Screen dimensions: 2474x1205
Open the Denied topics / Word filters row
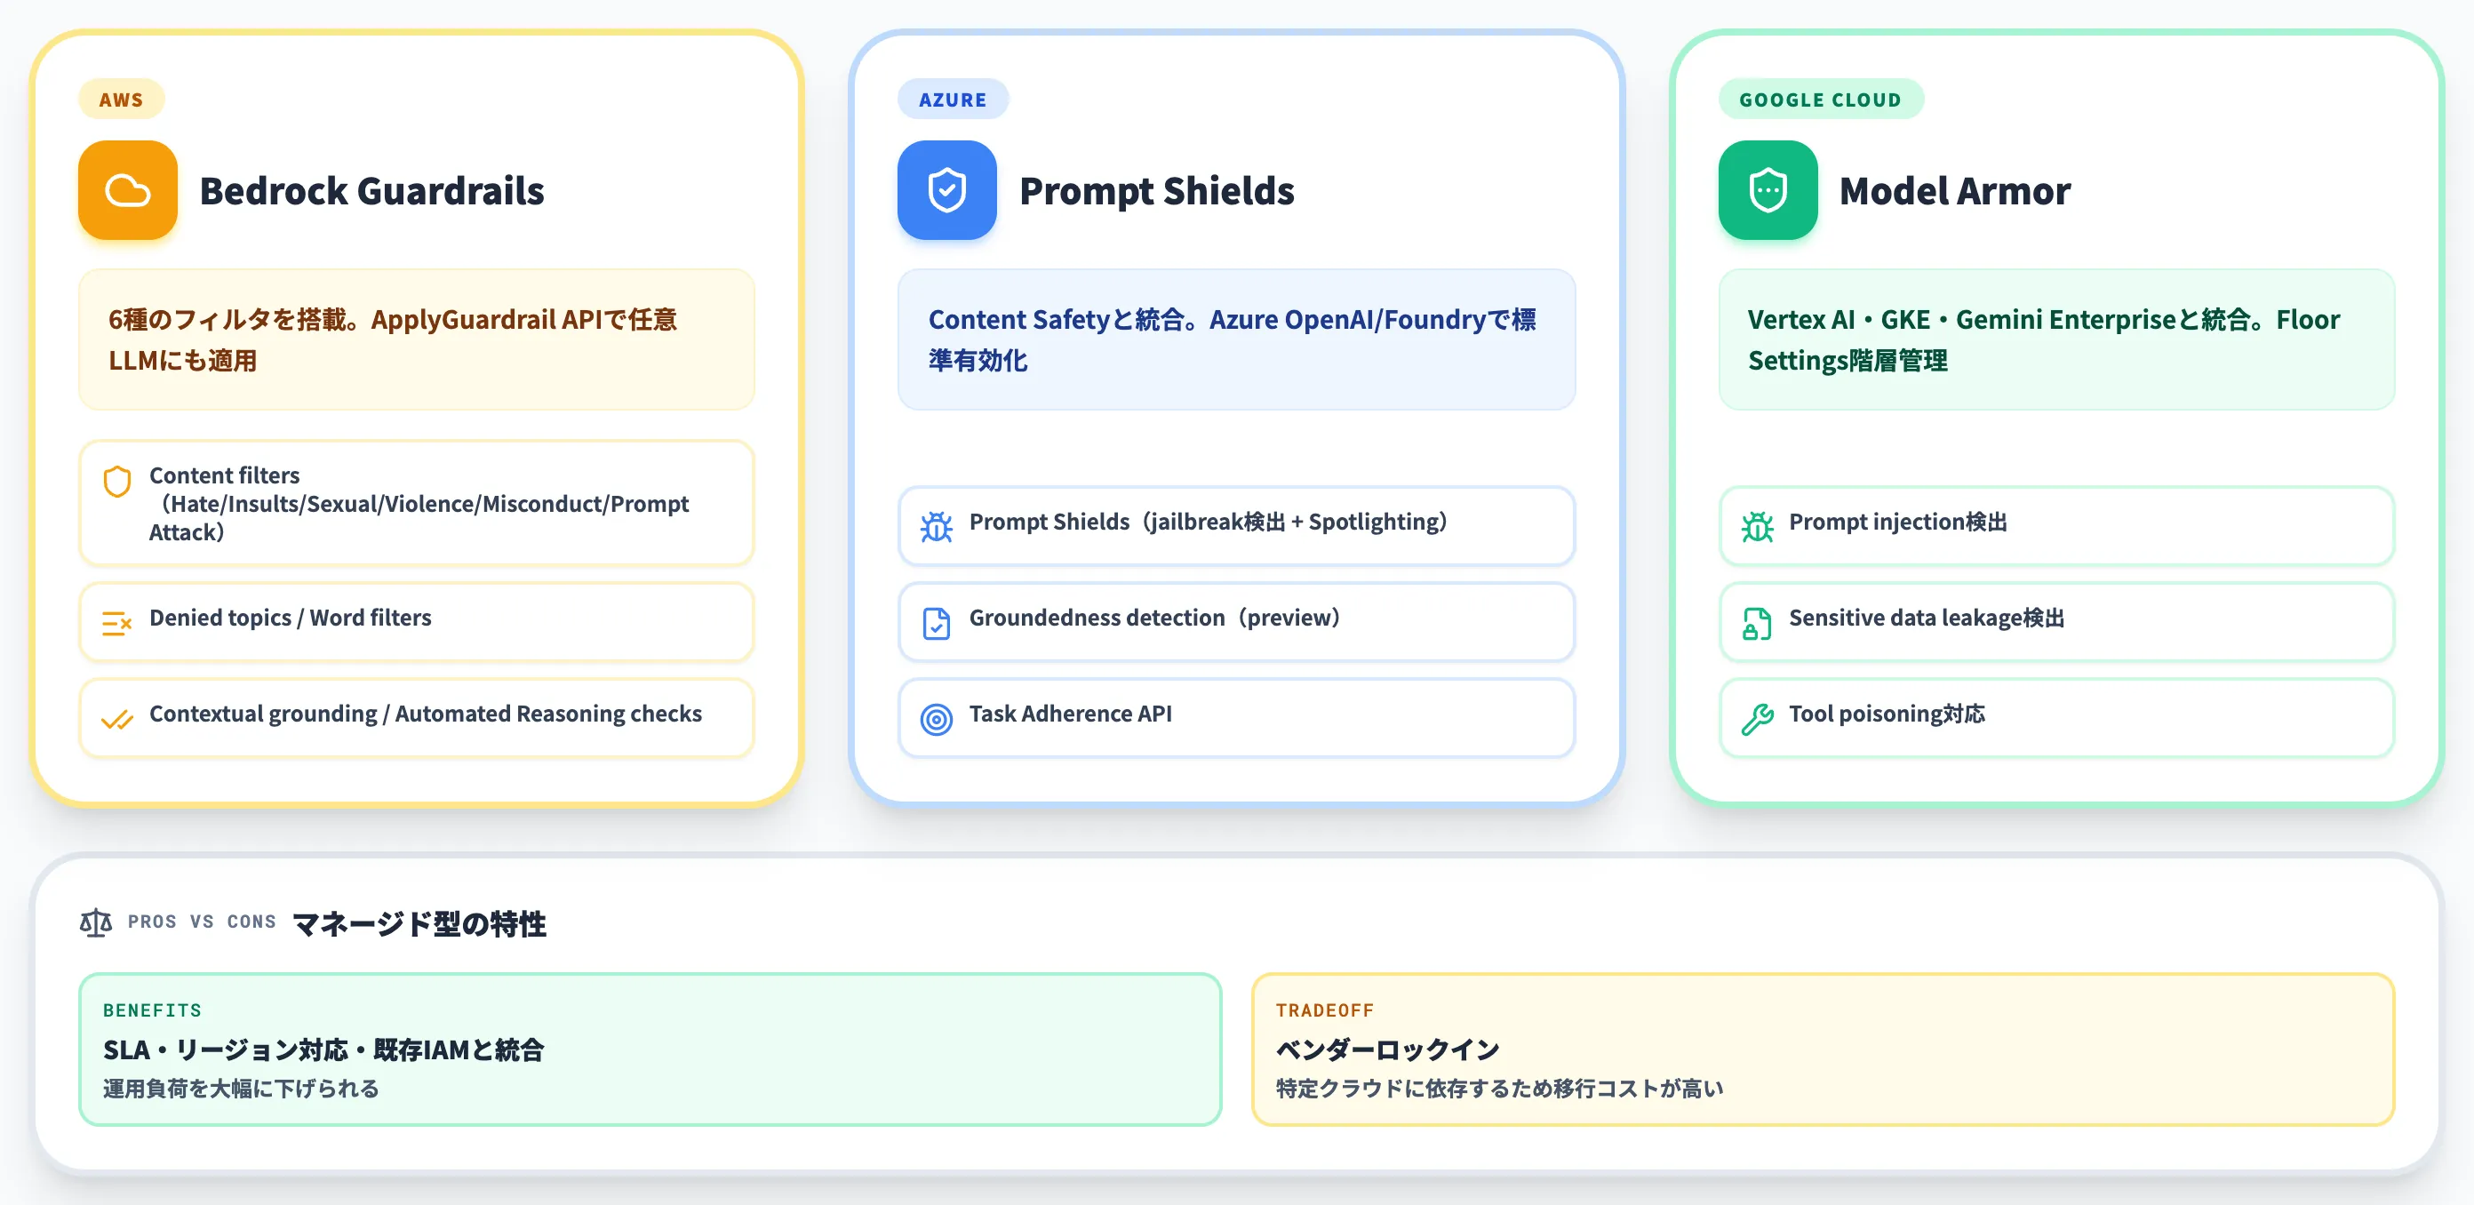(x=417, y=622)
